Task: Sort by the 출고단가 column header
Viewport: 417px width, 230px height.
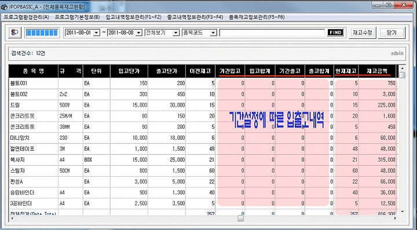Action: point(167,71)
